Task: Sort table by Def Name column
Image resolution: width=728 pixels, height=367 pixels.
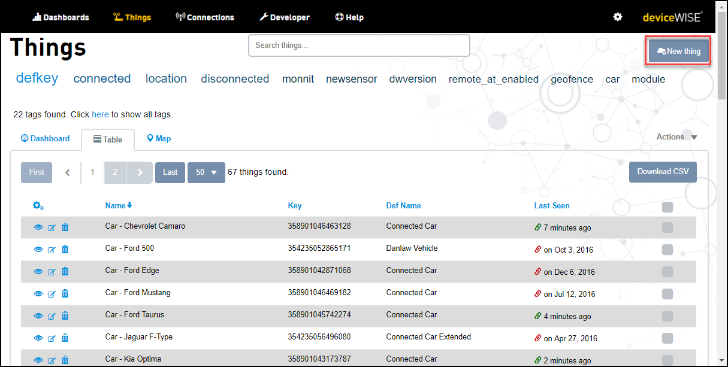Action: [x=404, y=205]
